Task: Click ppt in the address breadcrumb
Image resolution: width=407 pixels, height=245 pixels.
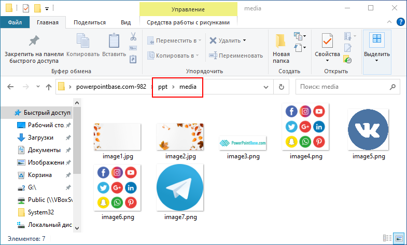Action: 163,87
